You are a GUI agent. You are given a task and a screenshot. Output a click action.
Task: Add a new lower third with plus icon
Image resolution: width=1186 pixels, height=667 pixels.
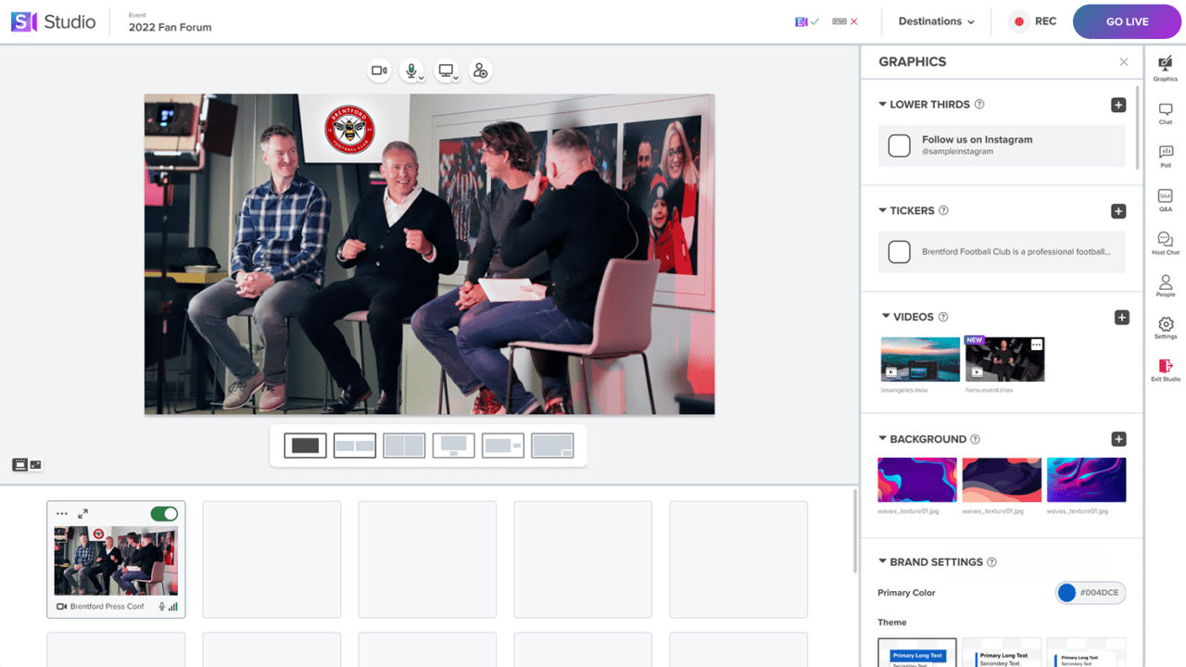click(x=1118, y=105)
